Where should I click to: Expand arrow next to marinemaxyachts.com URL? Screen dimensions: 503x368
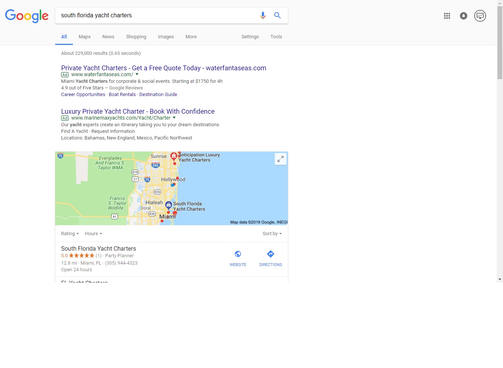pyautogui.click(x=174, y=118)
